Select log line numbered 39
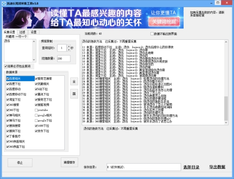 [x=127, y=121]
